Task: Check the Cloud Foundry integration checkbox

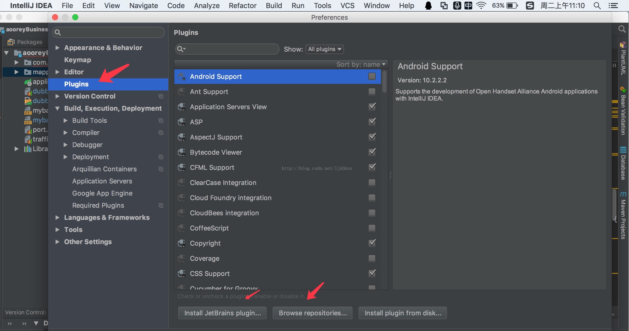Action: coord(372,198)
